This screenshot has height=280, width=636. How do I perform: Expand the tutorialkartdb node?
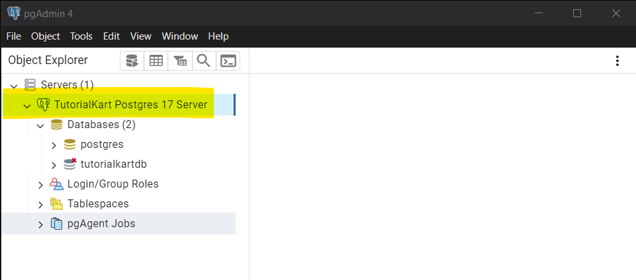click(x=54, y=165)
